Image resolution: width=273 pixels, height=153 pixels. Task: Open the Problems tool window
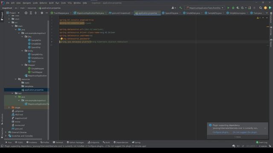(32, 142)
